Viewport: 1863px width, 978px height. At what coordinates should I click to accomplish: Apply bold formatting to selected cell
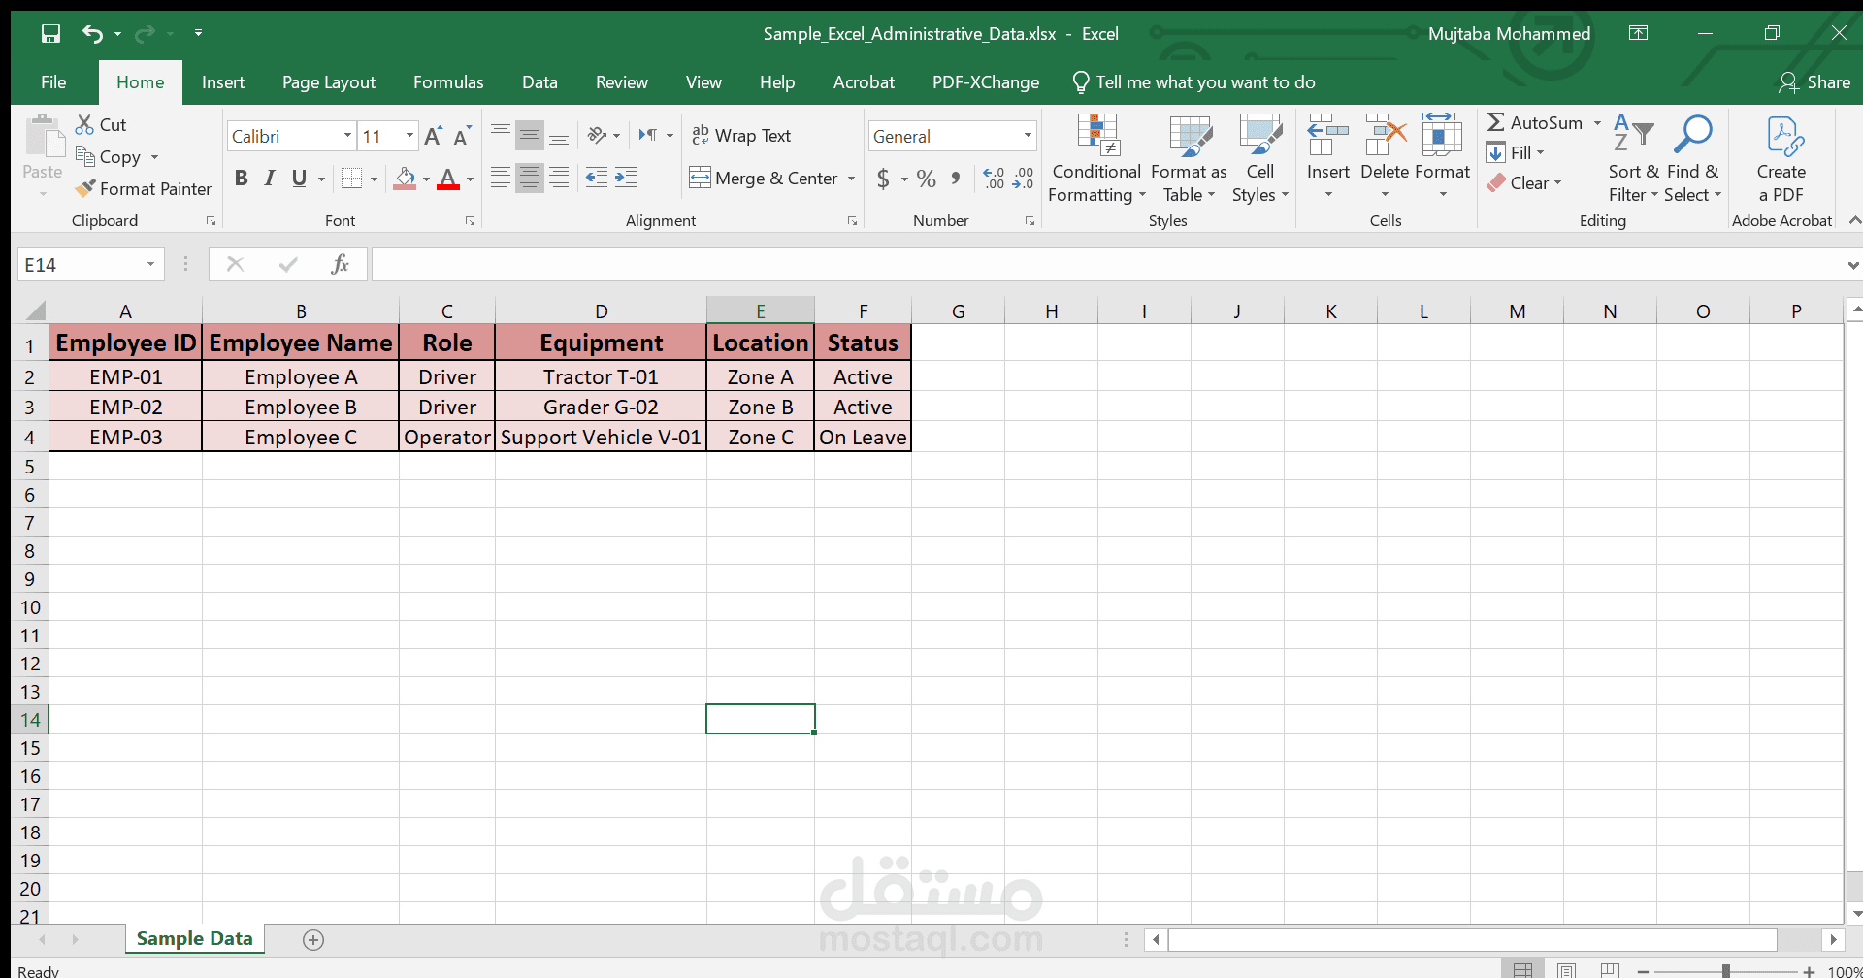point(242,178)
